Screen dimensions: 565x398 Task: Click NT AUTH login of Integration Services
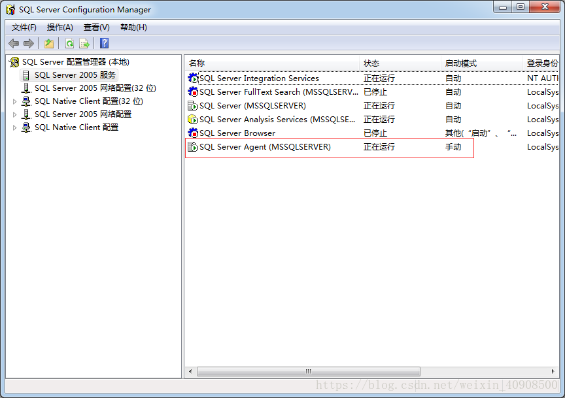pyautogui.click(x=542, y=78)
